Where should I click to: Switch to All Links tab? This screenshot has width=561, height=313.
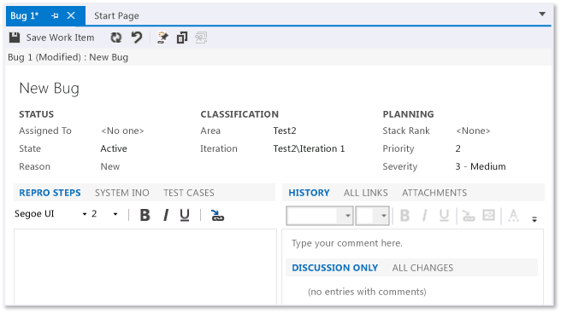[x=365, y=193]
